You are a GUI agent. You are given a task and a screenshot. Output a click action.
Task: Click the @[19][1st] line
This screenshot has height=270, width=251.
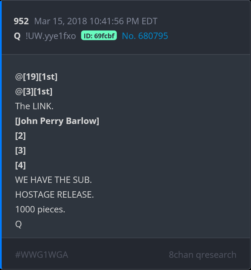36,77
